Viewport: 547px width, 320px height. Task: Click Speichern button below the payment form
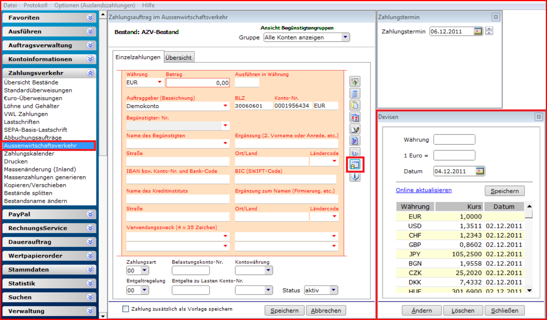[284, 311]
